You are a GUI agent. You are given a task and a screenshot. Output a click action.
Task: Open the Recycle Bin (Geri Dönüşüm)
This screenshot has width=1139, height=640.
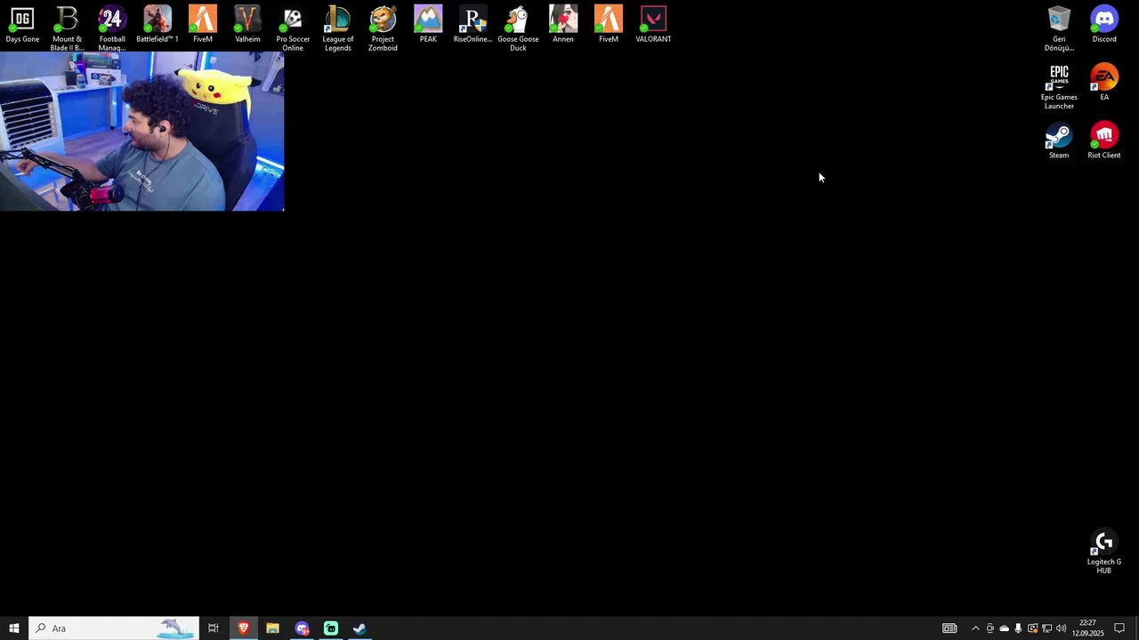(x=1059, y=28)
